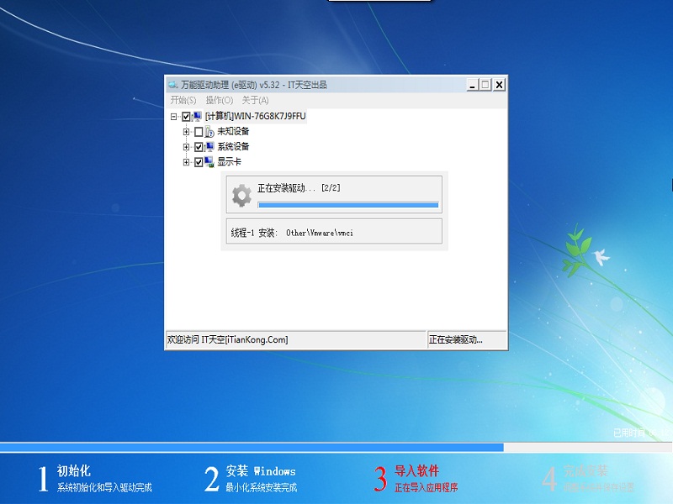Uncheck the 显示卡 checkbox
The width and height of the screenshot is (673, 504).
199,162
